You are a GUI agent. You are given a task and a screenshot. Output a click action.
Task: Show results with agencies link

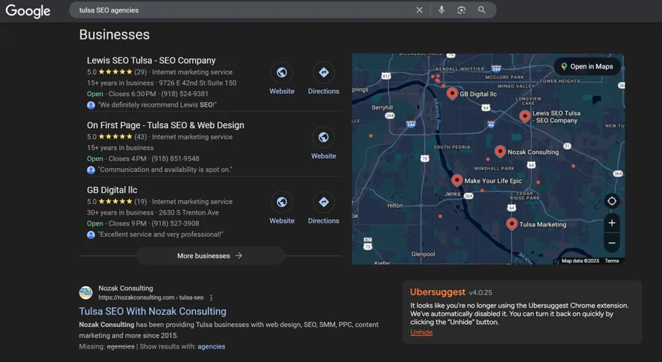pos(211,346)
